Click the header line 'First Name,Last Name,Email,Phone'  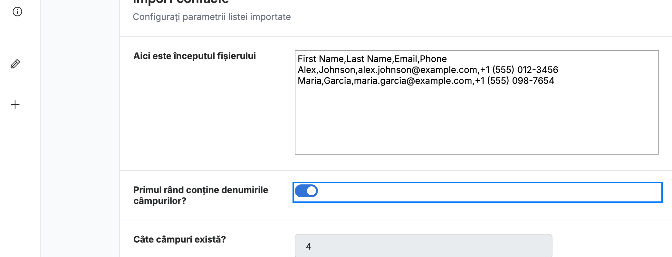click(x=372, y=59)
